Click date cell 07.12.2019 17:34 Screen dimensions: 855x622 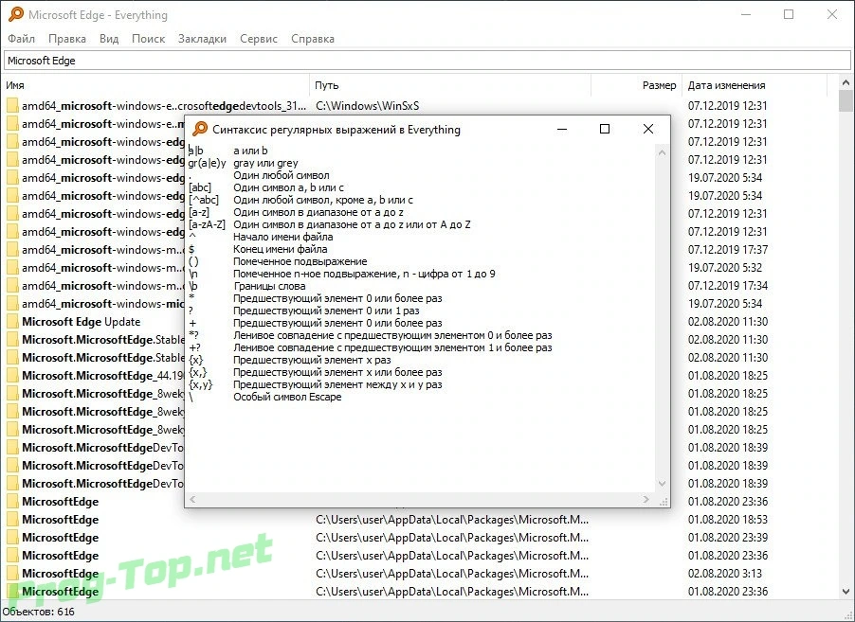pos(727,285)
